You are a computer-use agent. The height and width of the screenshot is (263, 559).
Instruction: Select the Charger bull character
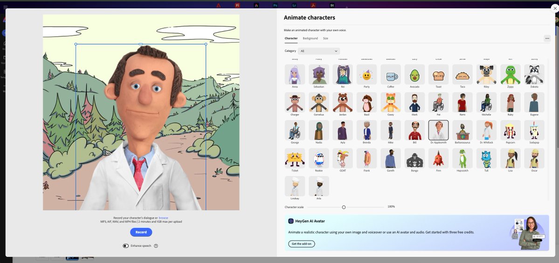point(295,102)
